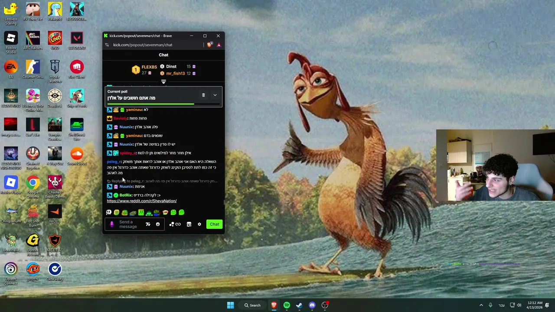This screenshot has height=312, width=555.
Task: Open EA app desktop shortcut
Action: click(x=11, y=69)
